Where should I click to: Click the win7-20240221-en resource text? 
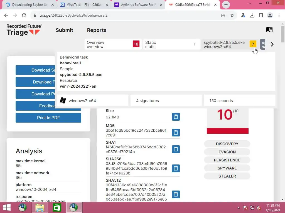[78, 87]
